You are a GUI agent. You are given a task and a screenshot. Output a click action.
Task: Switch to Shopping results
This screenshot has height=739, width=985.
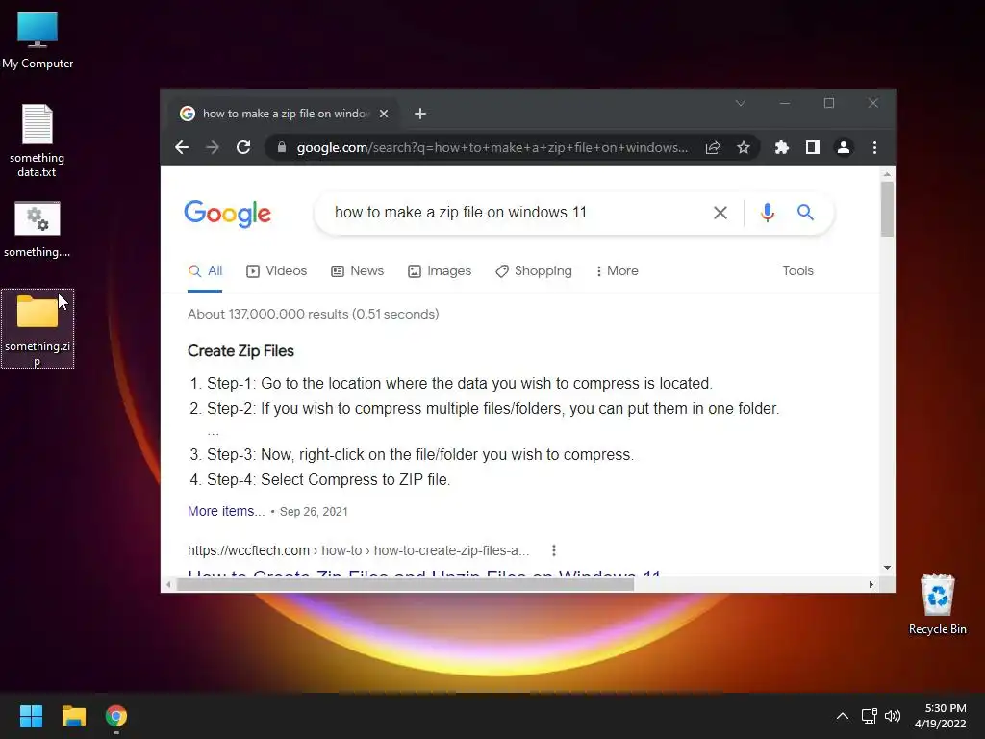[533, 270]
